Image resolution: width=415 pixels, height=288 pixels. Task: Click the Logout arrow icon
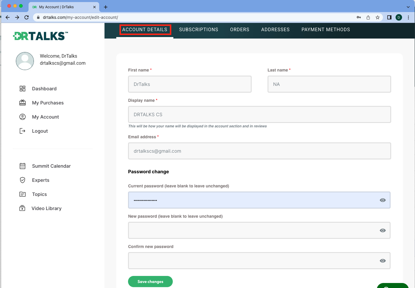tap(22, 131)
